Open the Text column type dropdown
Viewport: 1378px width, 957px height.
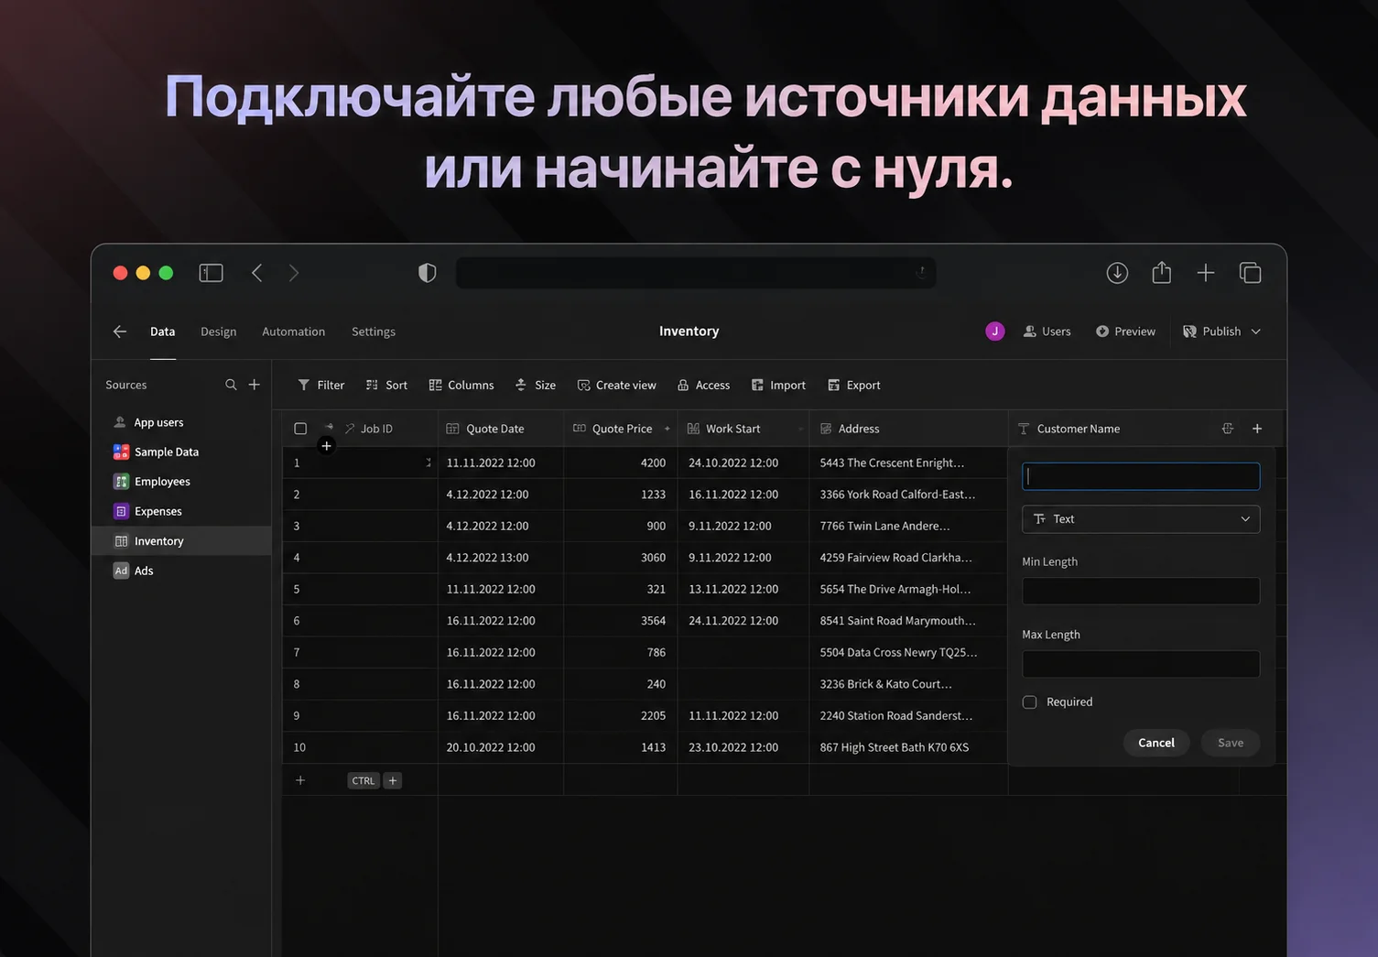pyautogui.click(x=1141, y=519)
